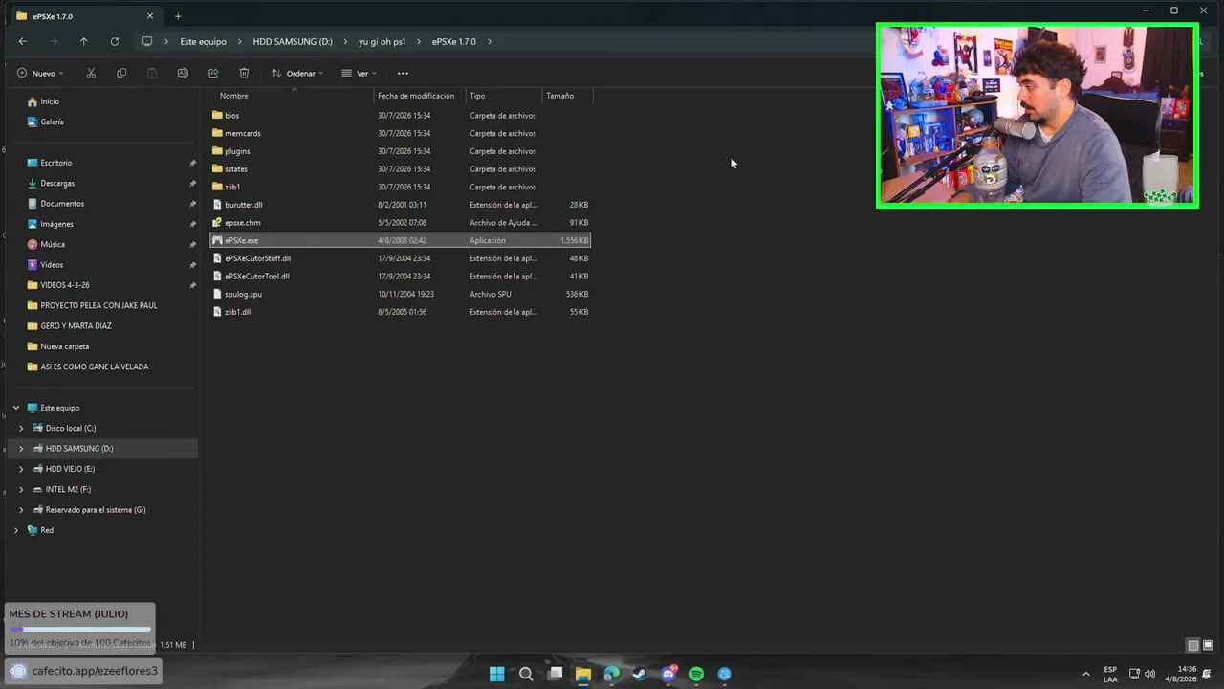Viewport: 1224px width, 689px height.
Task: Cut the selected file with scissors icon
Action: click(91, 73)
